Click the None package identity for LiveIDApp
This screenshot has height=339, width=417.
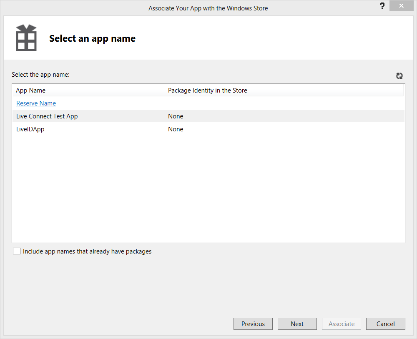[176, 129]
